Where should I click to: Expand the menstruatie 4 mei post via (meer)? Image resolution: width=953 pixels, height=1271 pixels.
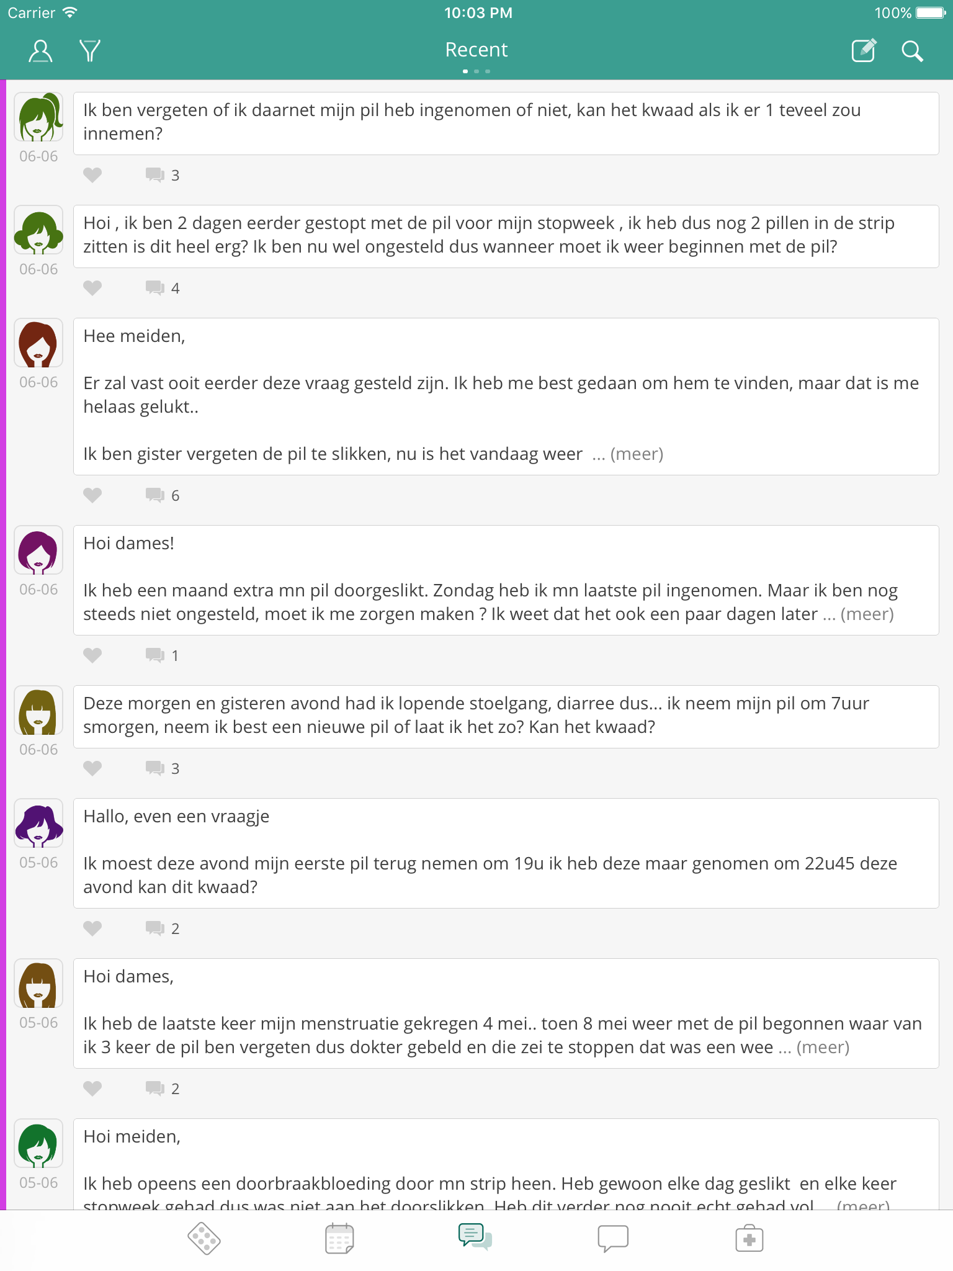tap(824, 1046)
